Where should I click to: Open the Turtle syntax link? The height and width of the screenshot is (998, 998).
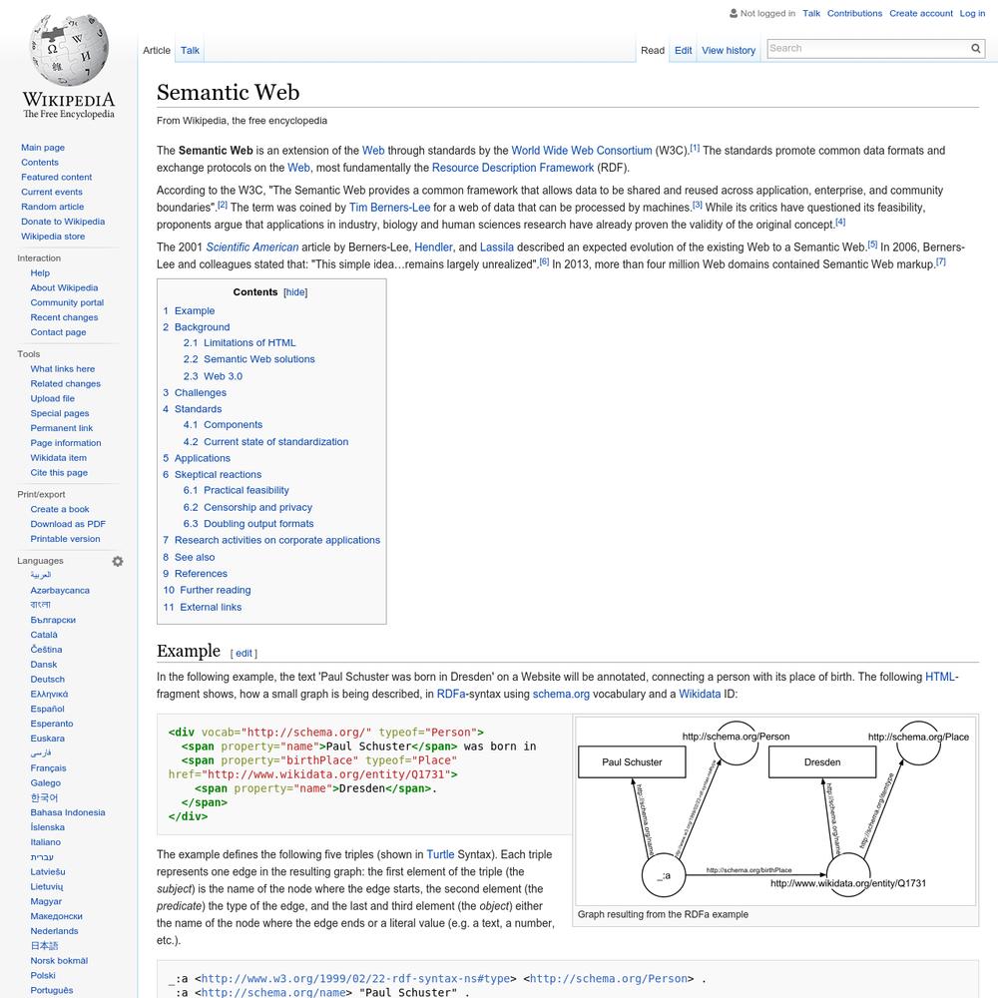point(440,854)
